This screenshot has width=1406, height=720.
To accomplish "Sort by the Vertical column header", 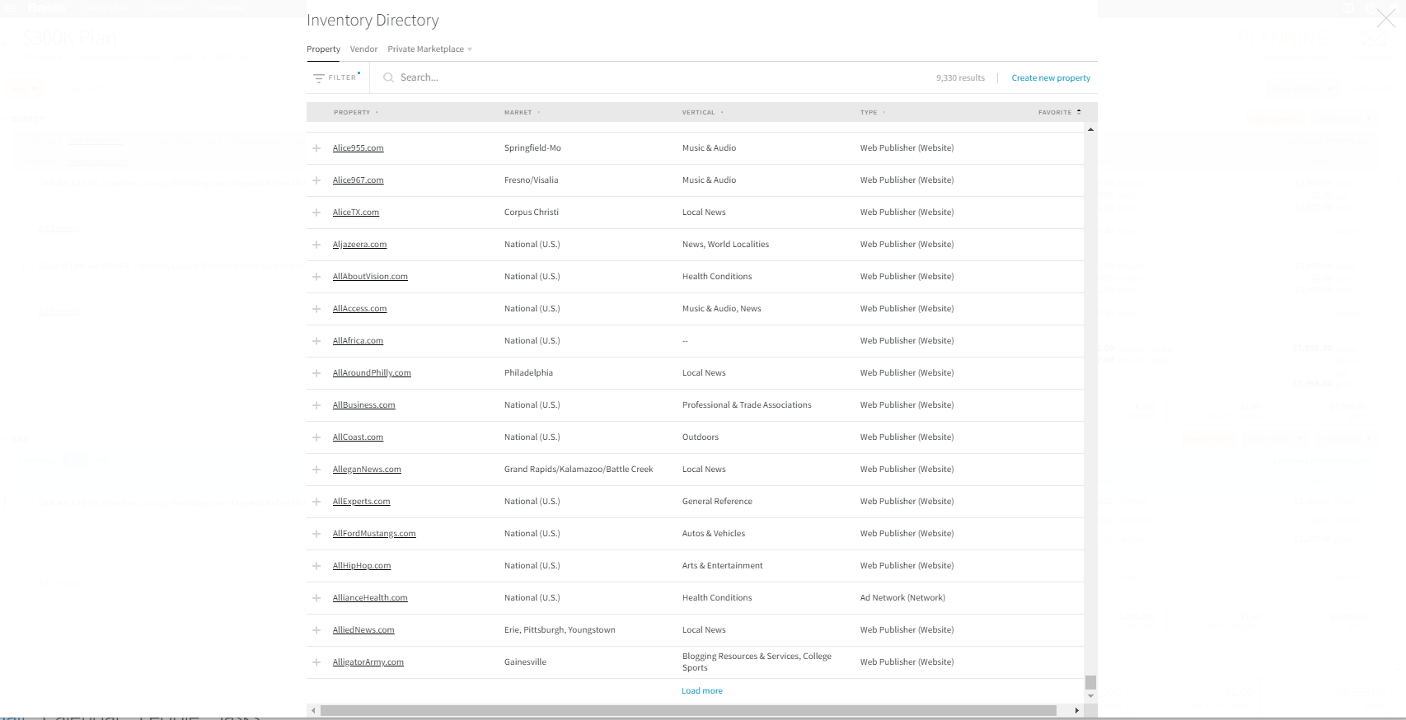I will point(703,112).
